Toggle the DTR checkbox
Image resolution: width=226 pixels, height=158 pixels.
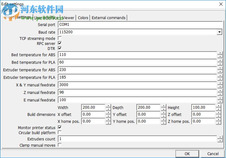point(60,48)
